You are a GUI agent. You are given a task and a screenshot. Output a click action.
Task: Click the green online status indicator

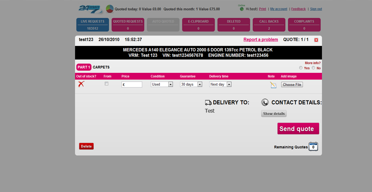click(x=242, y=9)
